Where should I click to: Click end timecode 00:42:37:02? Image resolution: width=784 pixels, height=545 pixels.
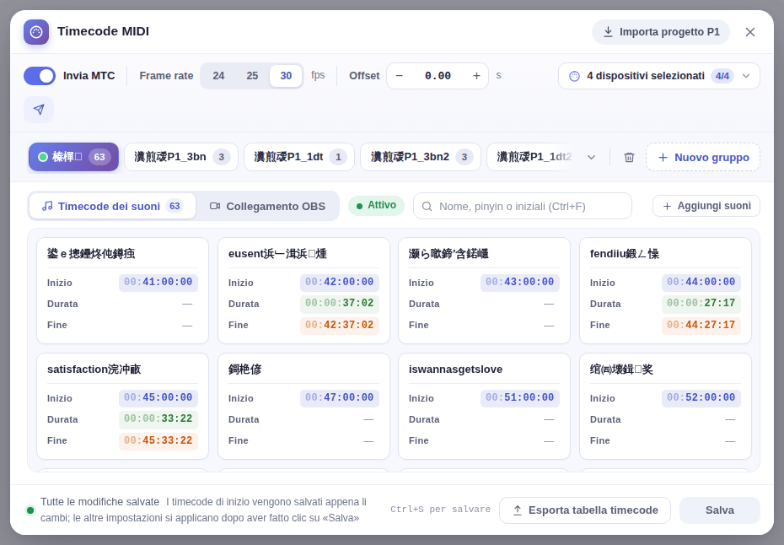click(340, 325)
